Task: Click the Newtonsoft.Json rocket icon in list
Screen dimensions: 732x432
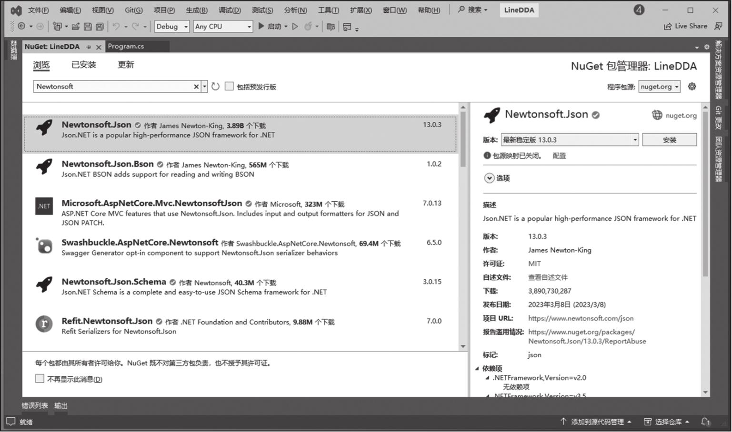Action: click(x=44, y=128)
